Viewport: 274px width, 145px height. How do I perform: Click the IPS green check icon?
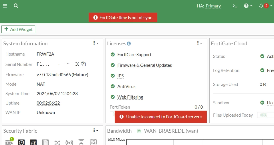tap(113, 76)
